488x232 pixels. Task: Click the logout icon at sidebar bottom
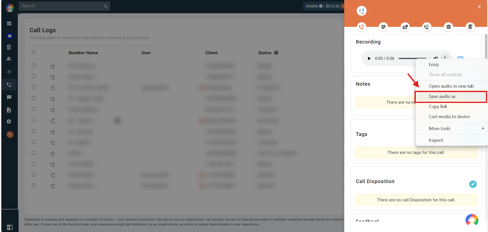coord(10,227)
